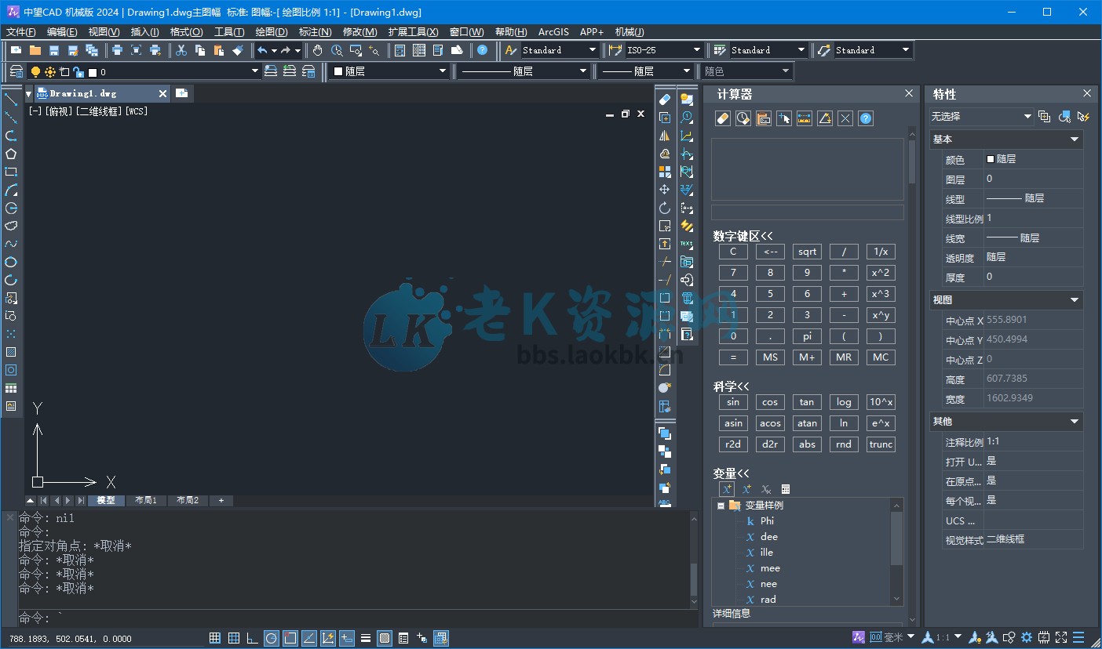1102x649 pixels.
Task: Toggle layer on/off lightbulb icon
Action: click(35, 72)
